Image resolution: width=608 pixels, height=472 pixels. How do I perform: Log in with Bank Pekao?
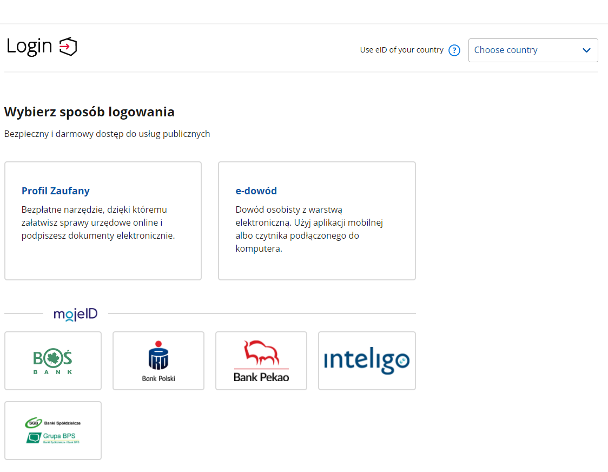click(261, 360)
